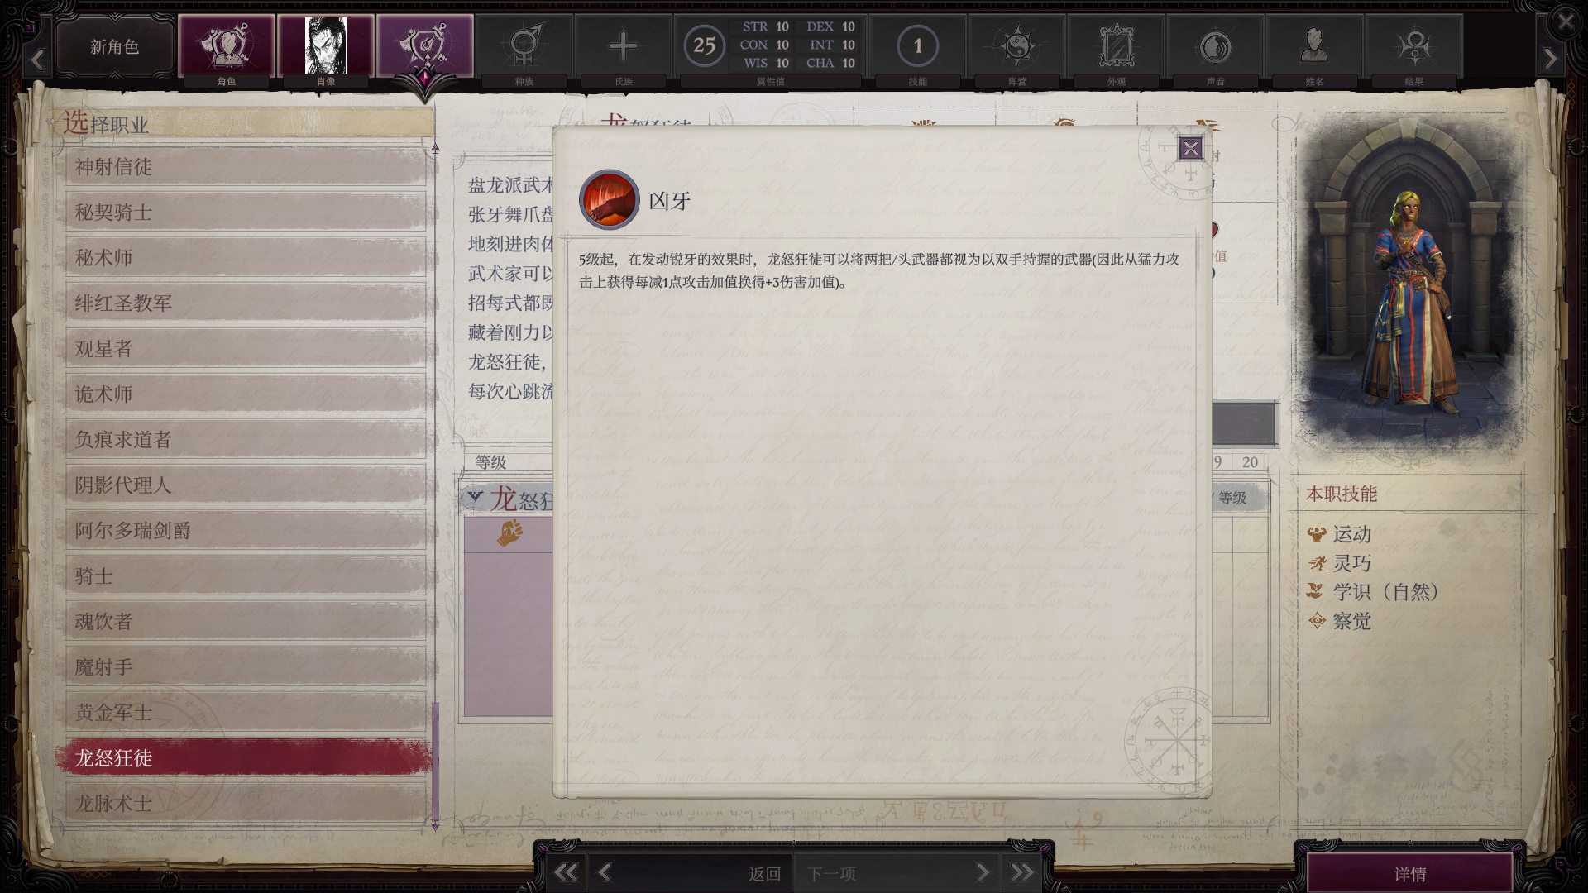
Task: Click the scroll-up arrow of class list
Action: click(436, 150)
